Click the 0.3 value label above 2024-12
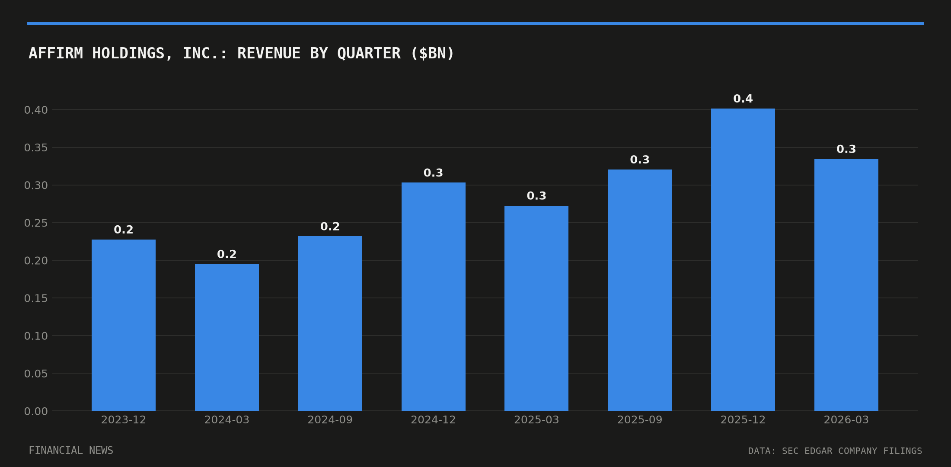The image size is (951, 467). pyautogui.click(x=434, y=173)
